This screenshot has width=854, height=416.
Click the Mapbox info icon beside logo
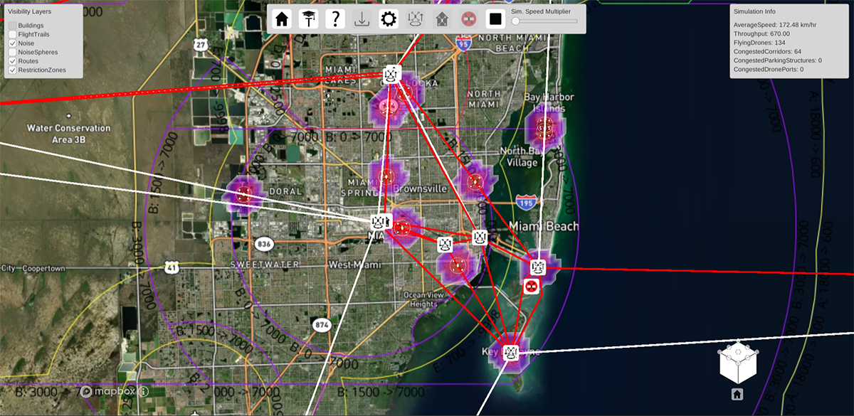[143, 391]
